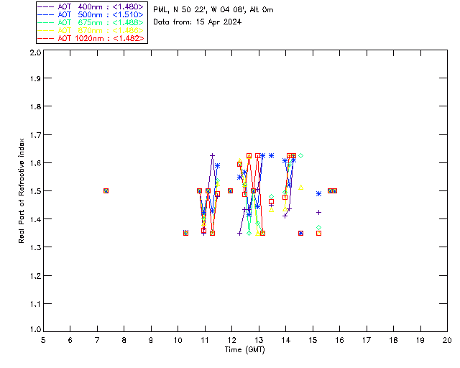Click the y-axis label 1.6
This screenshot has height=368, width=460.
(x=35, y=163)
